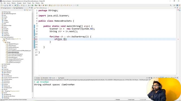Image resolution: width=181 pixels, height=101 pixels.
Task: Open the Source menu
Action: (8, 3)
